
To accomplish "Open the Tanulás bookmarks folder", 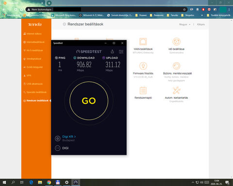I will (x=172, y=15).
